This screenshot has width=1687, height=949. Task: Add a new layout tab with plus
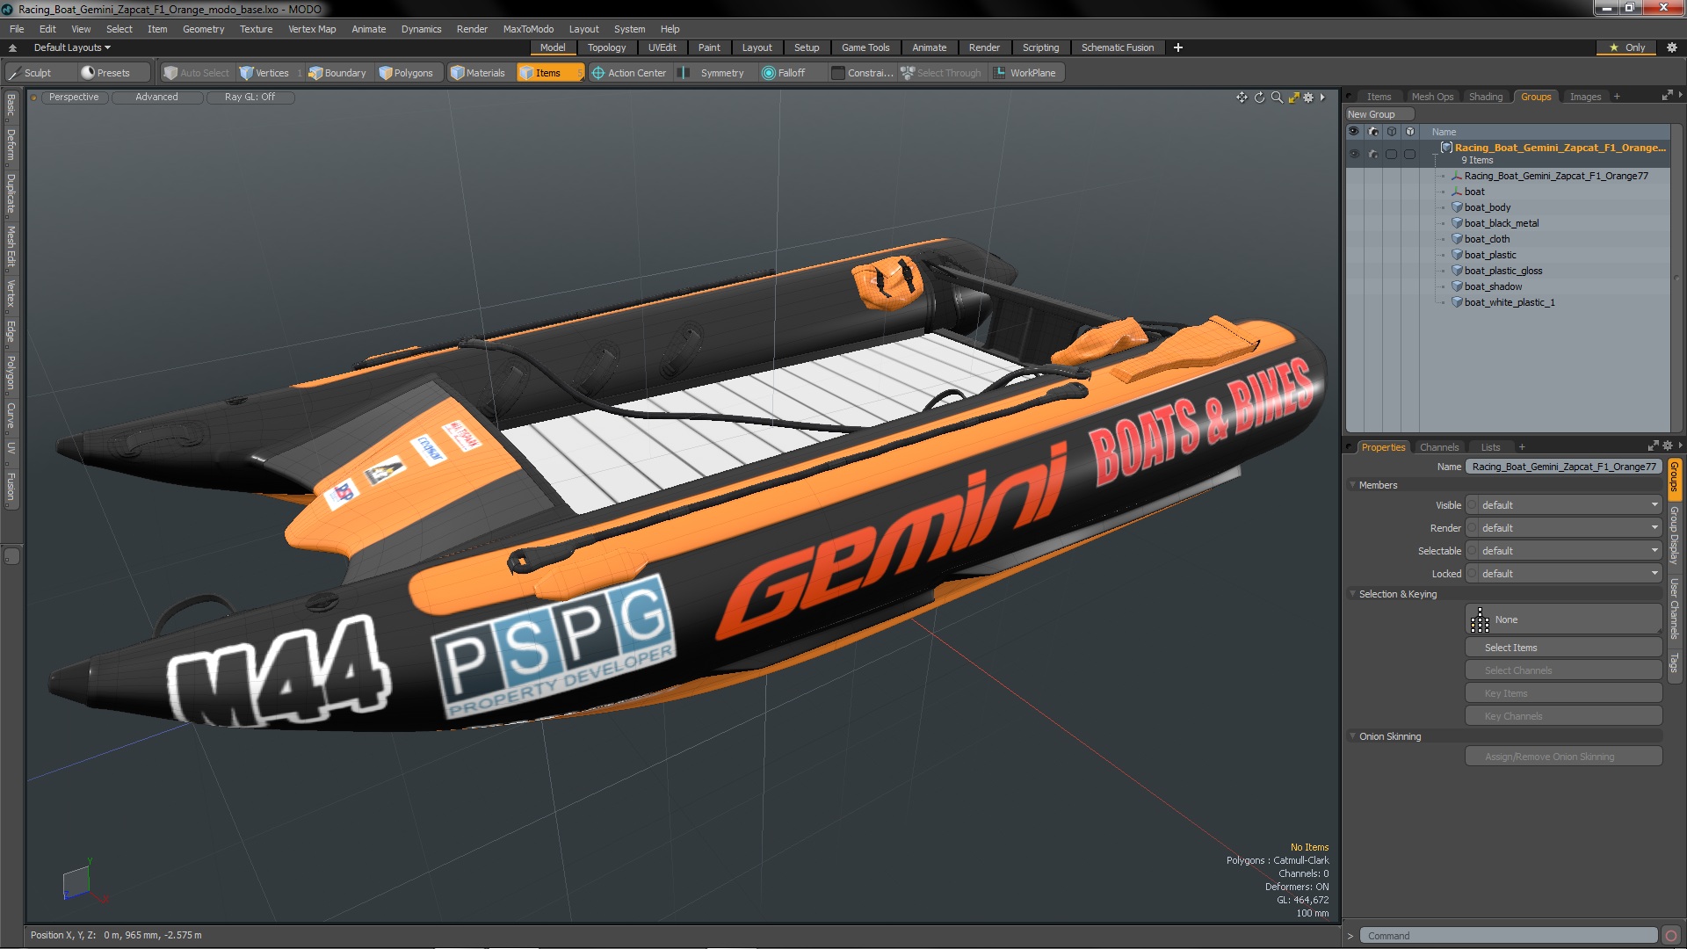pyautogui.click(x=1177, y=47)
